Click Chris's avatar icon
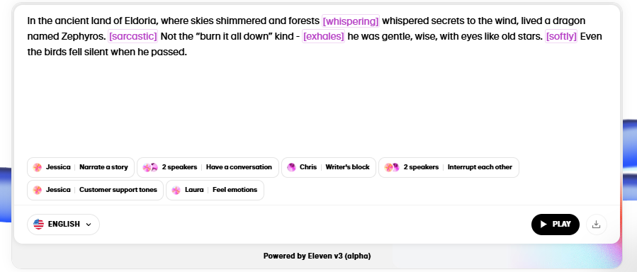Screen dimensions: 637x272 [291, 167]
